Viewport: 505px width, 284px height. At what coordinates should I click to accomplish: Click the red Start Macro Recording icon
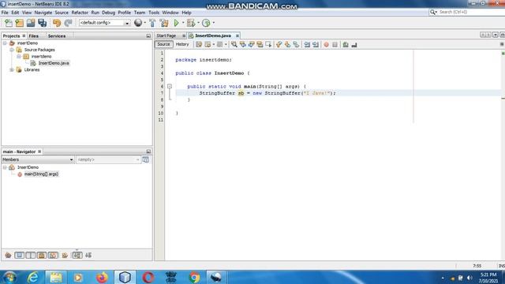(326, 44)
